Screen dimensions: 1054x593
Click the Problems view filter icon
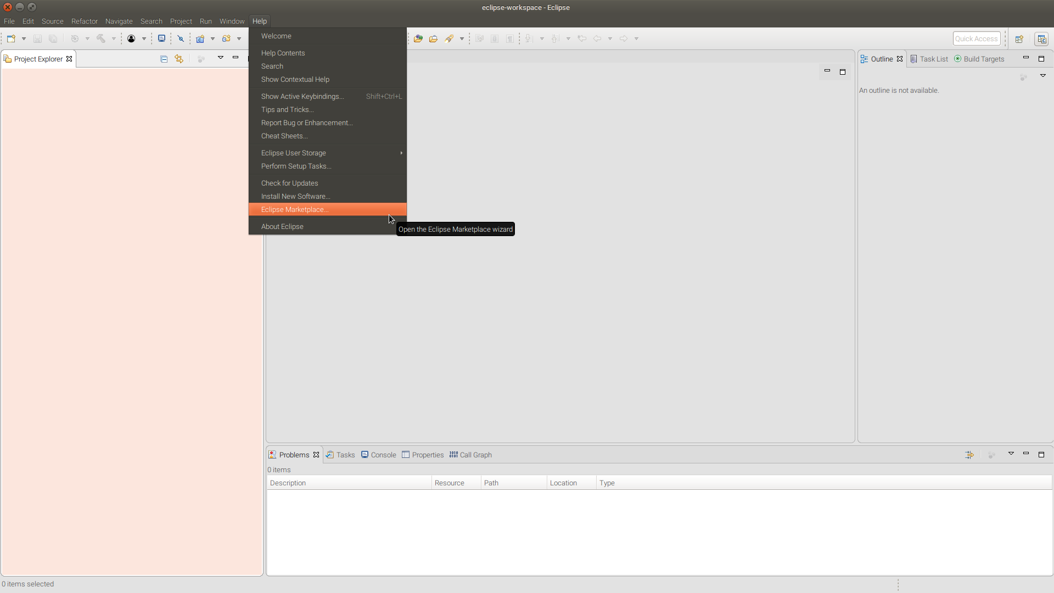[x=969, y=455]
